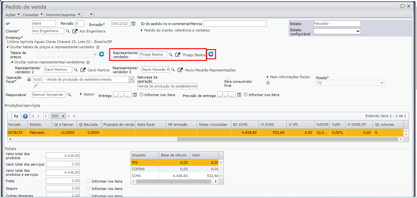Click the Thiago Bastos representative link
Screen dimensions: 417x198
click(x=194, y=55)
